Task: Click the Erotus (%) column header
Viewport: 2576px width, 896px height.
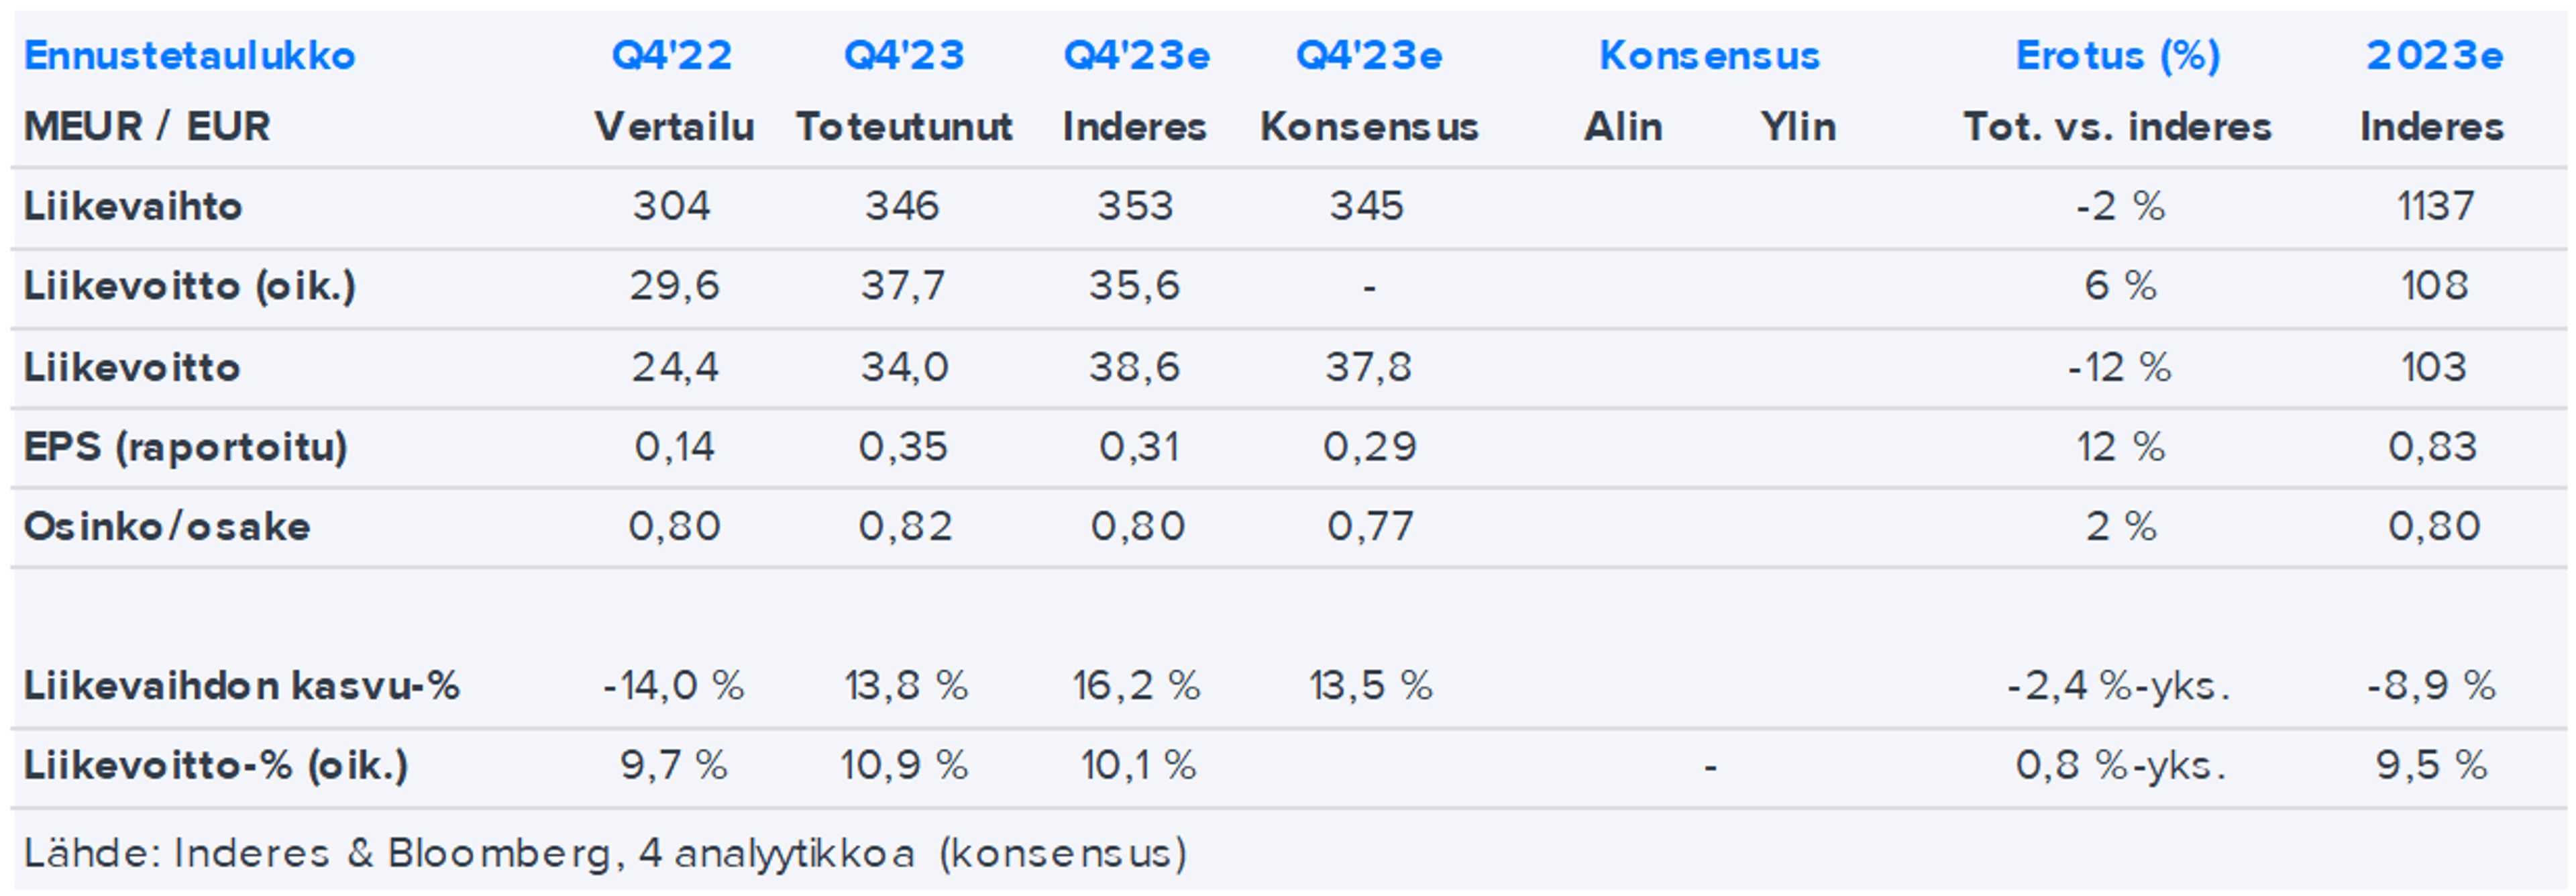Action: 2117,55
